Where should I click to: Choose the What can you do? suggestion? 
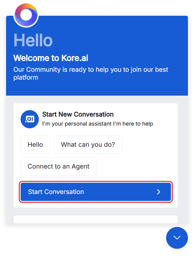[x=88, y=145]
